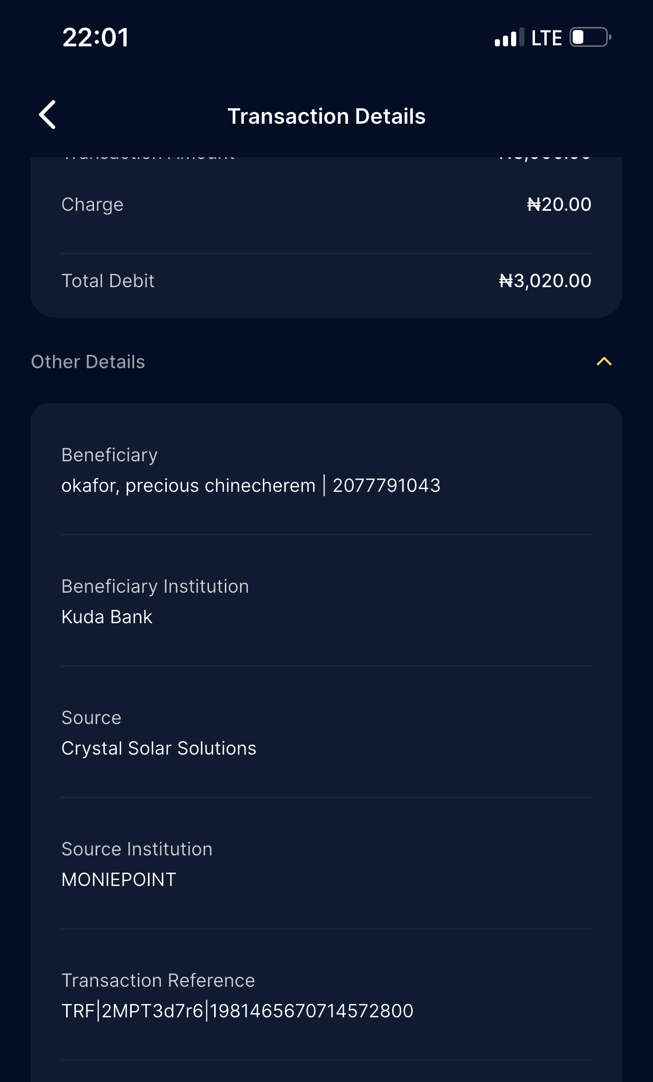The image size is (653, 1082).
Task: Tap the back arrow icon
Action: pyautogui.click(x=47, y=115)
